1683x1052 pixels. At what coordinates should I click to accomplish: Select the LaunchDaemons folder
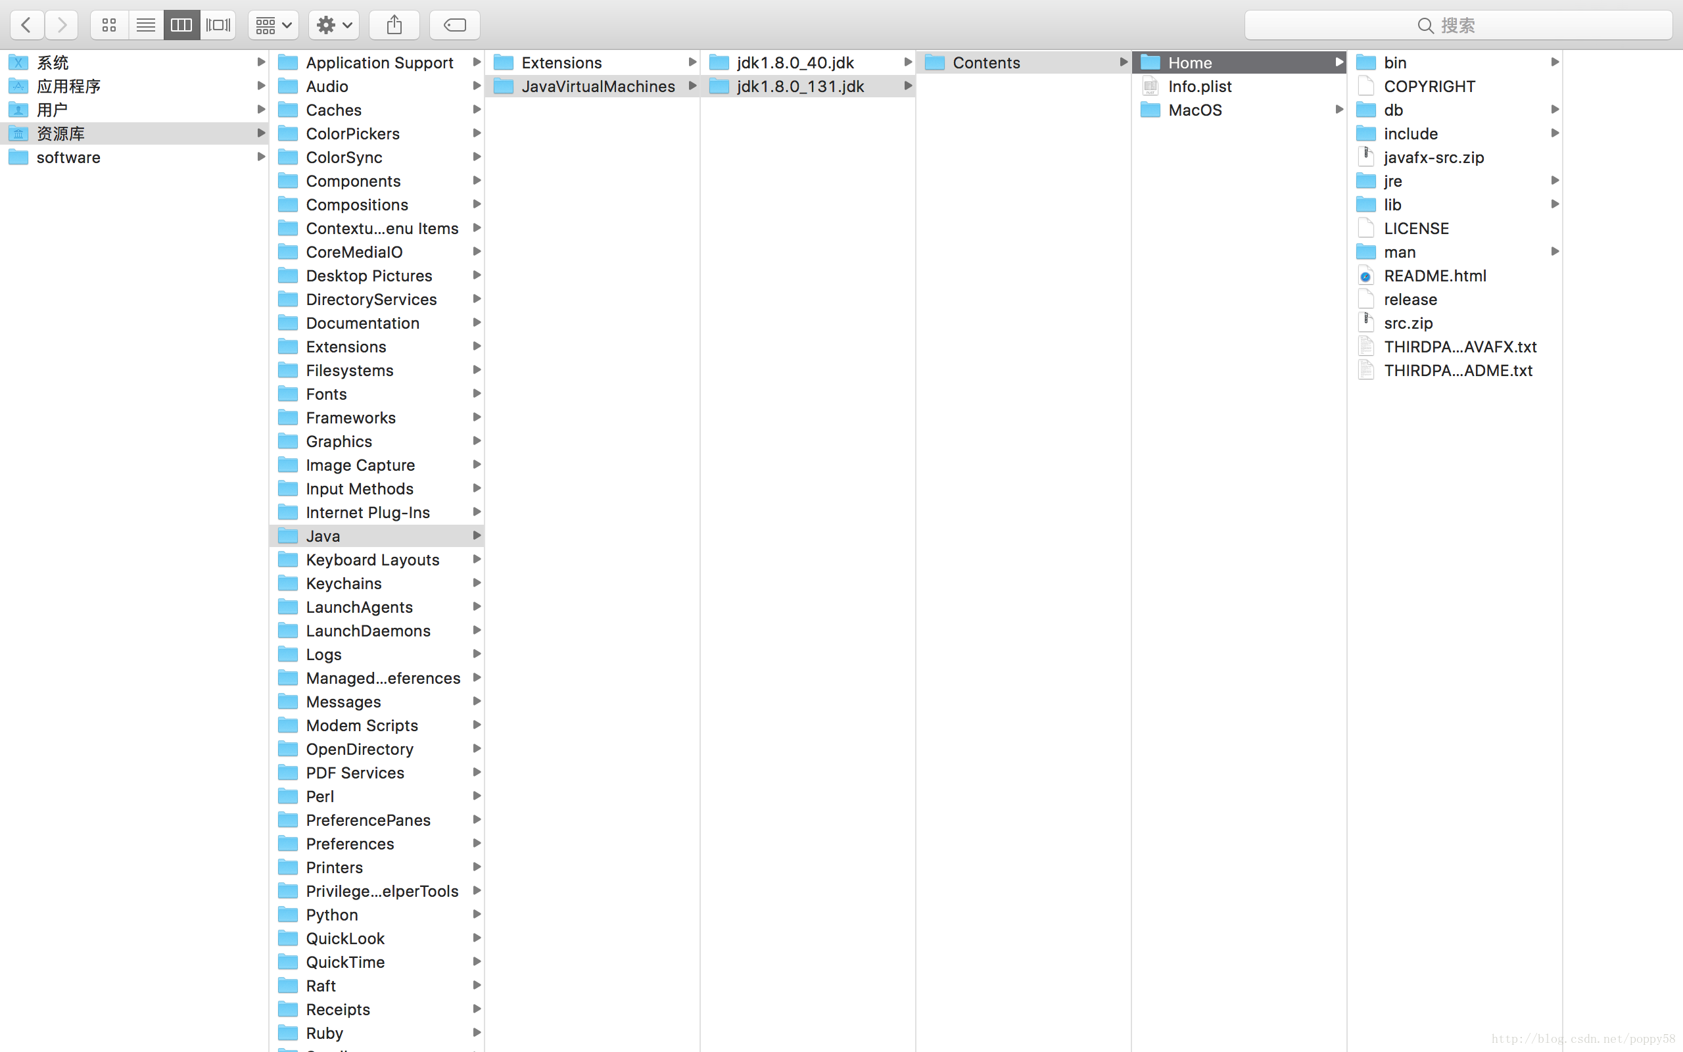pyautogui.click(x=377, y=631)
